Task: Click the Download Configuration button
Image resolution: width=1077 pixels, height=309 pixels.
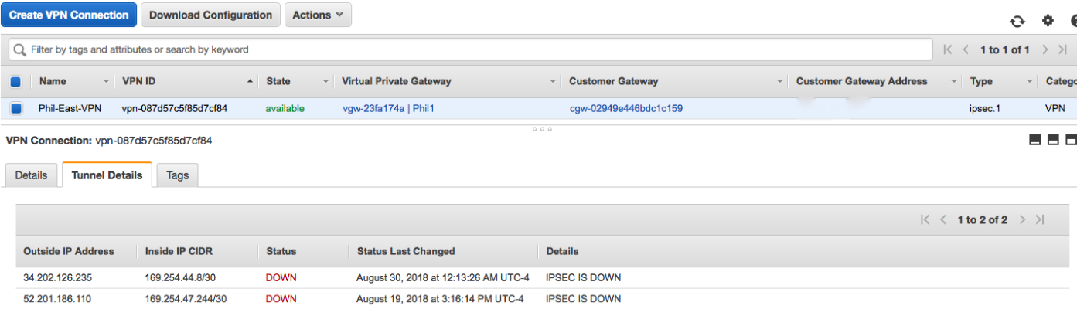Action: click(x=210, y=15)
